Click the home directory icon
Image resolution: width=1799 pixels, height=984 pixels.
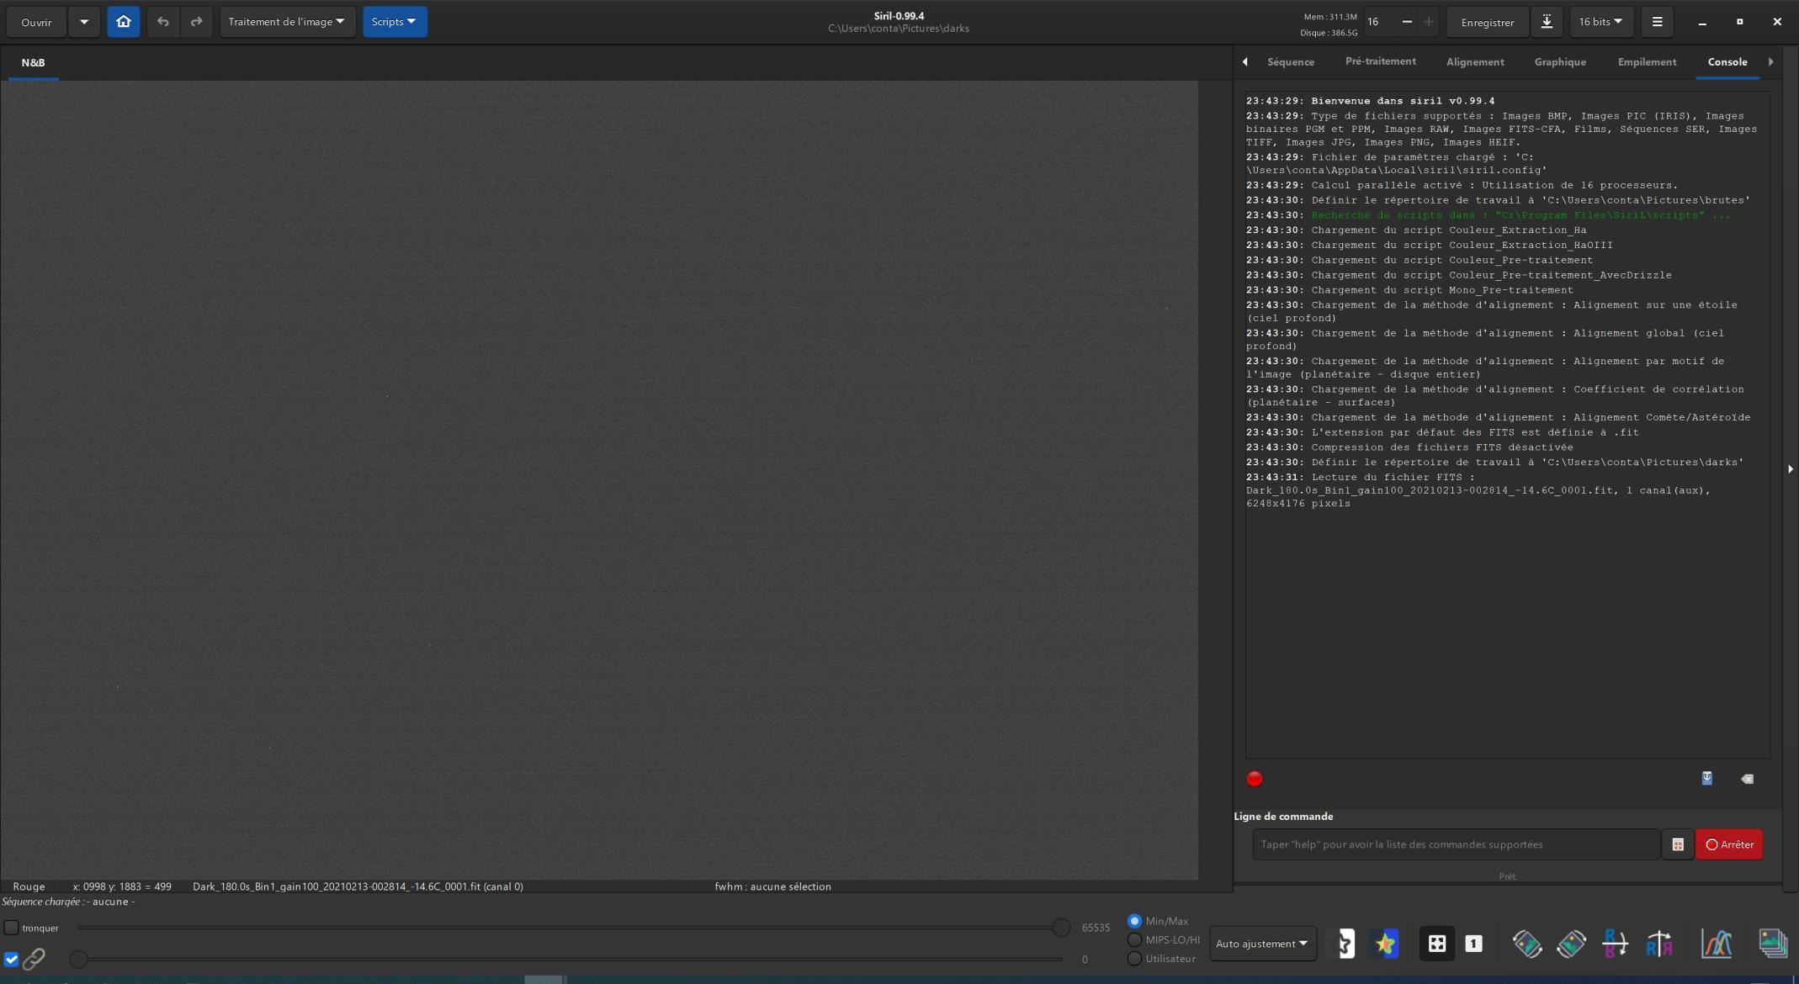click(124, 22)
